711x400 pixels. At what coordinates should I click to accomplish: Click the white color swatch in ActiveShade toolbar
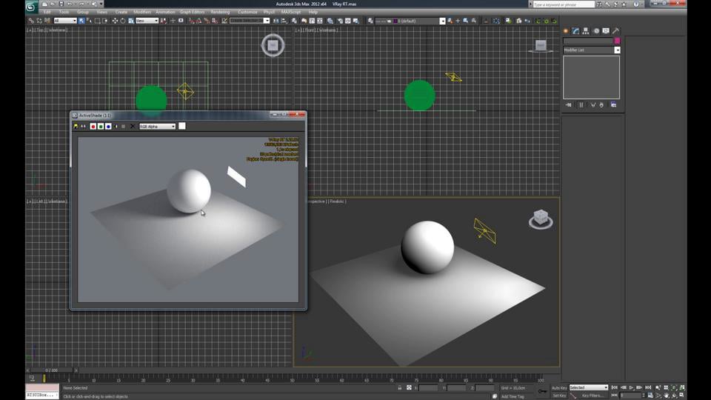tap(182, 126)
